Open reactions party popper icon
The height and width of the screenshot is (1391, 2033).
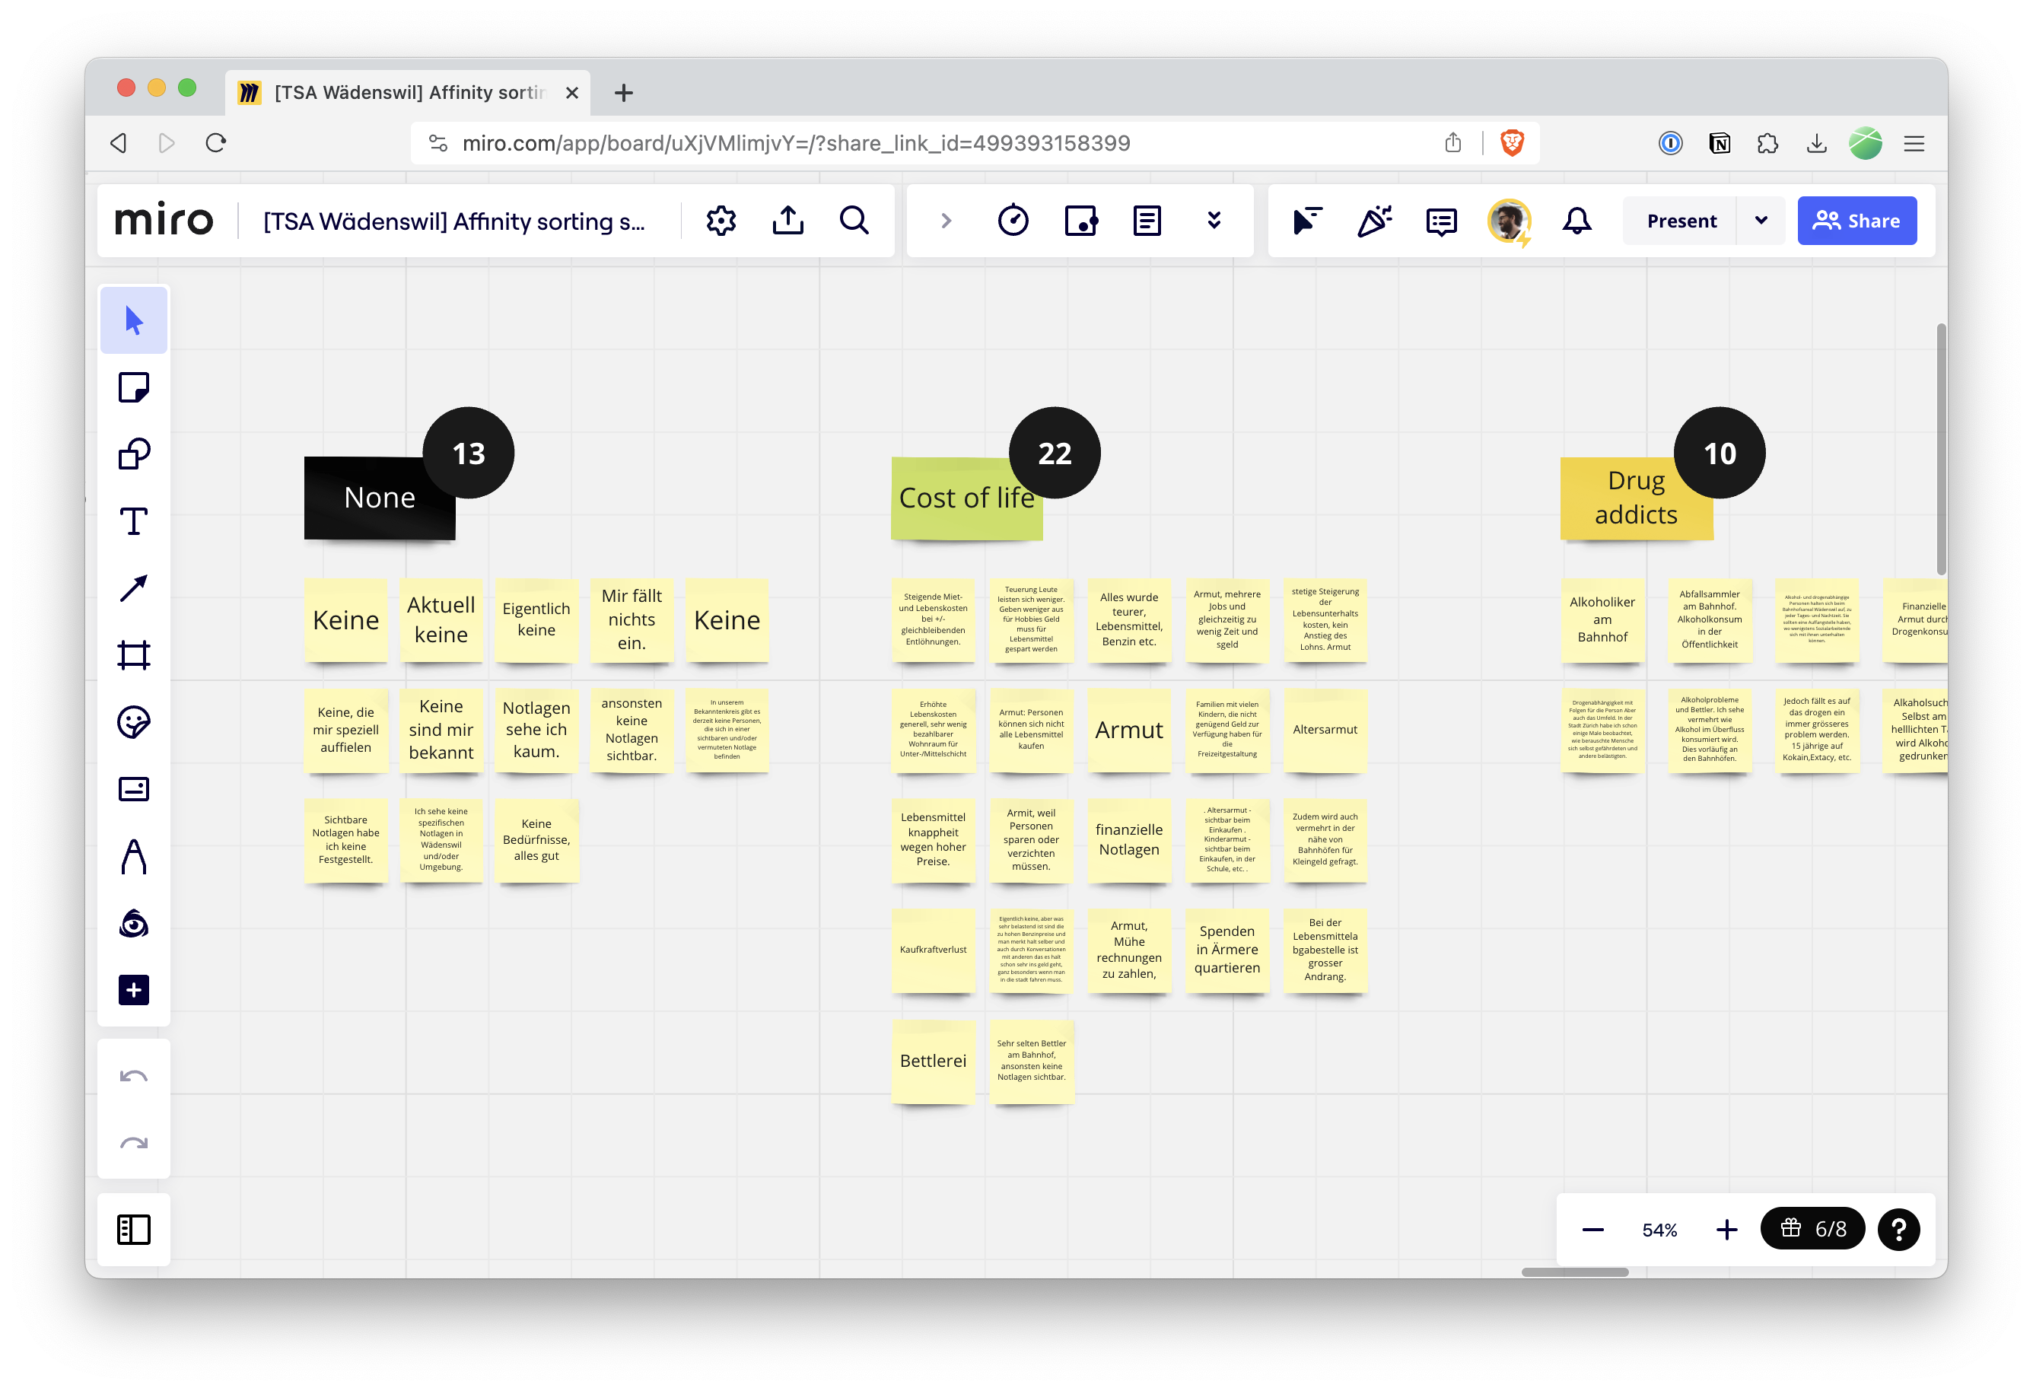tap(1373, 221)
